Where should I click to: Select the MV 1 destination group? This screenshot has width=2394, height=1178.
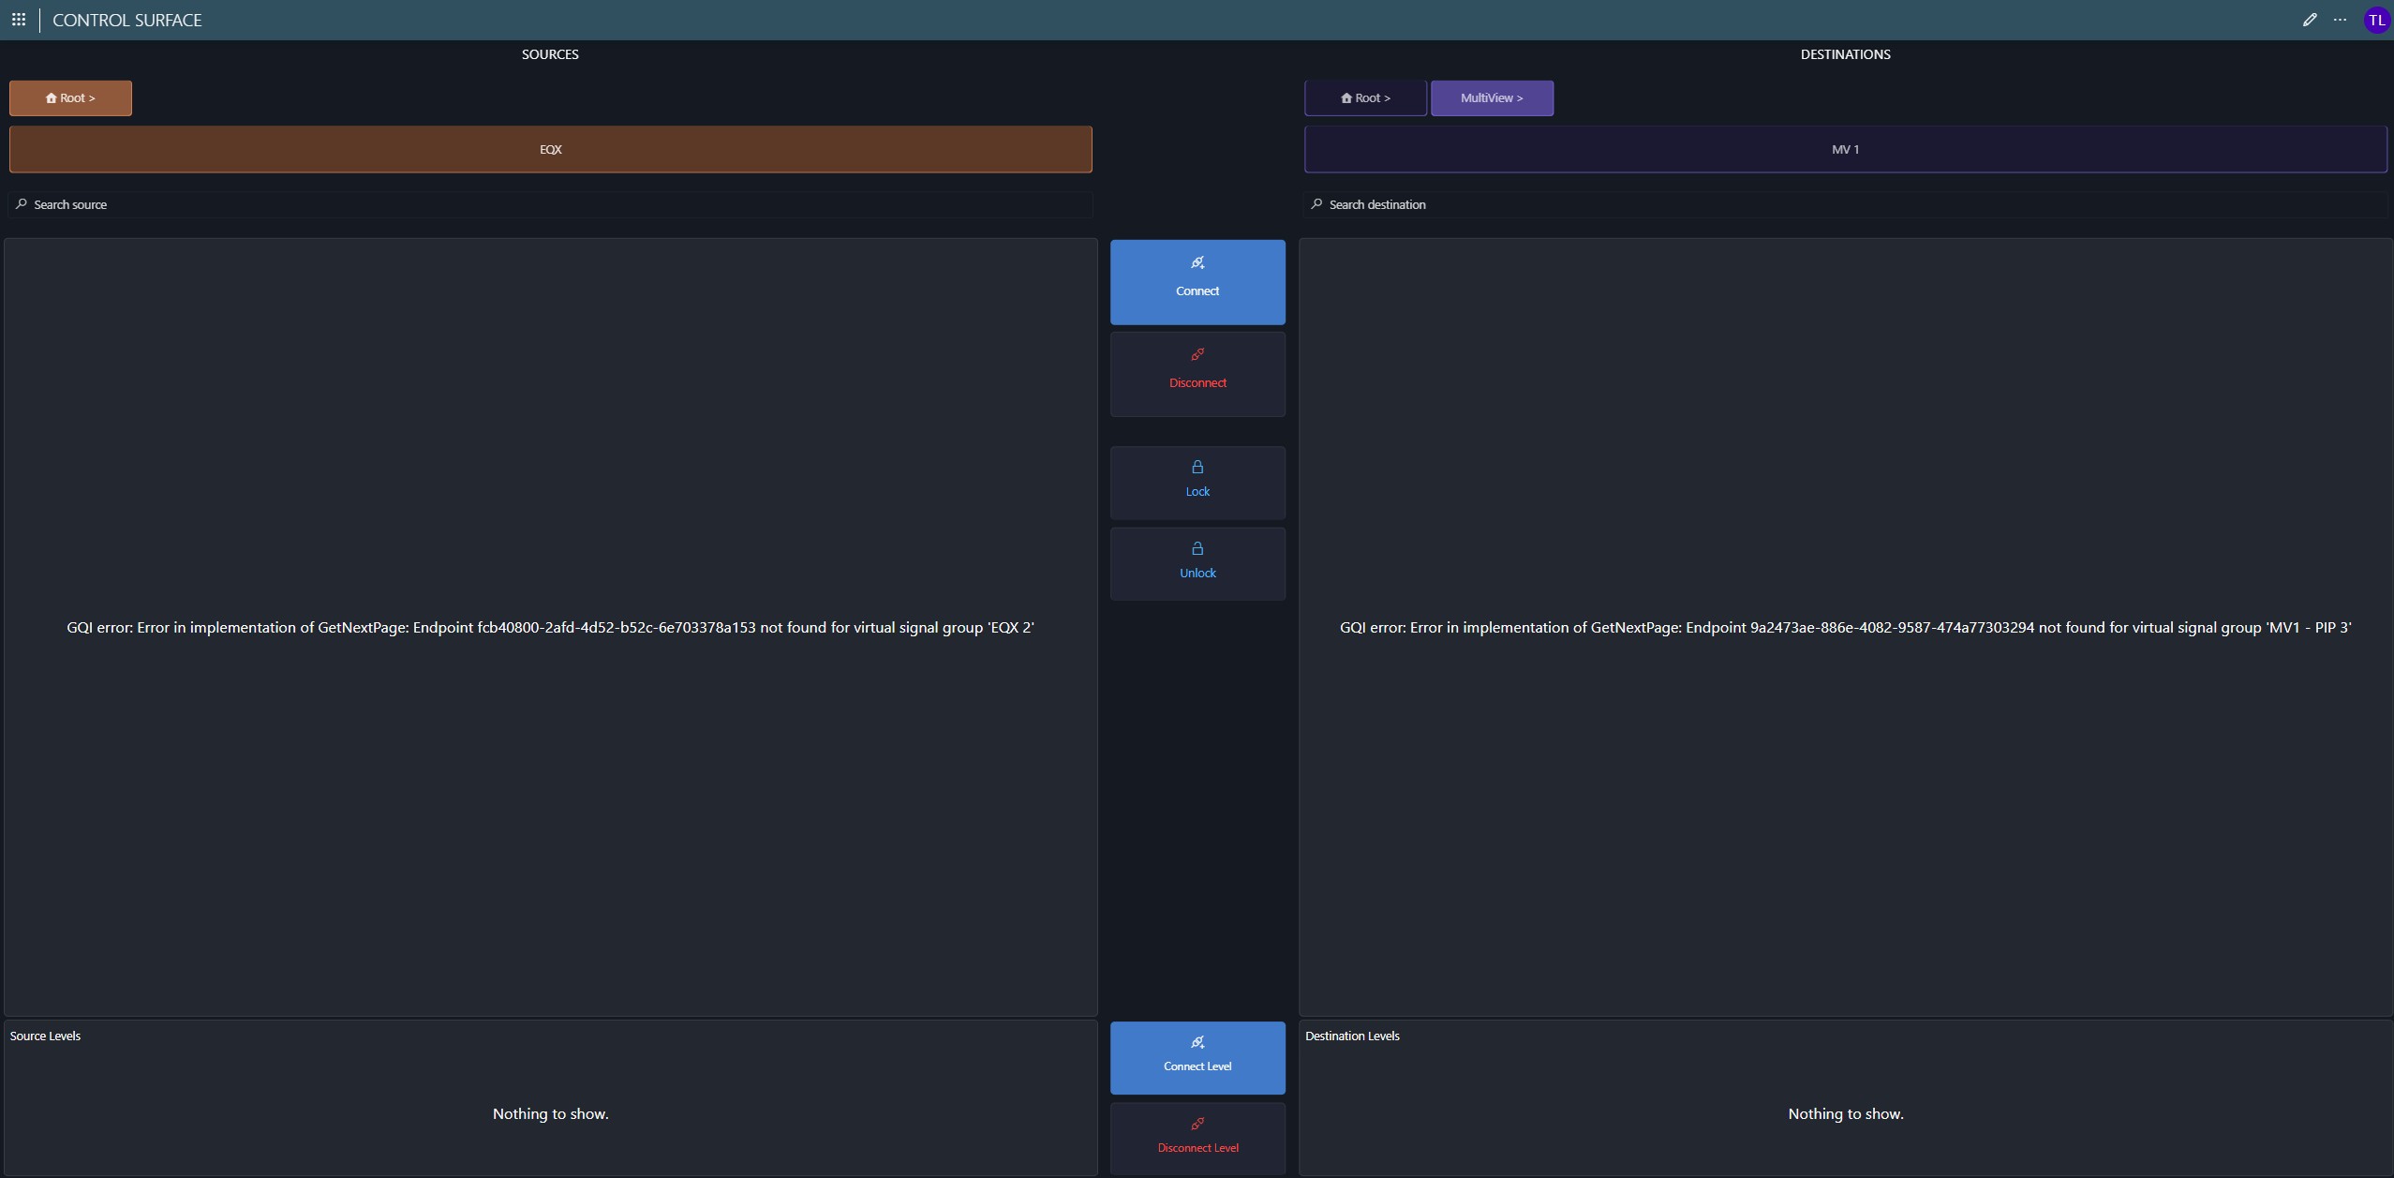pyautogui.click(x=1844, y=150)
